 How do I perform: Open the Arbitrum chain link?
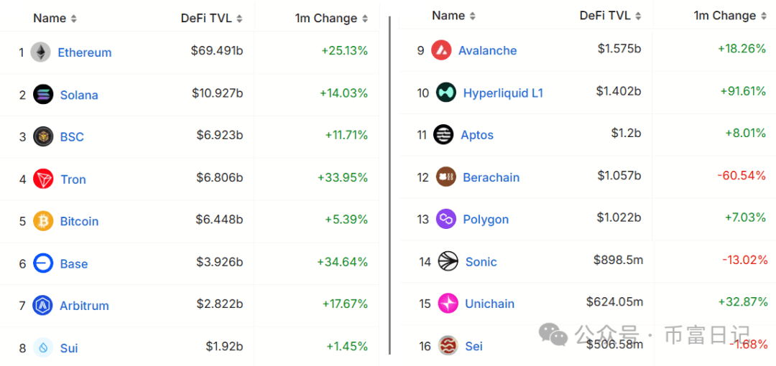point(84,306)
